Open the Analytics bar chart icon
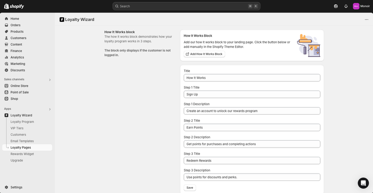The height and width of the screenshot is (193, 373). (7, 57)
